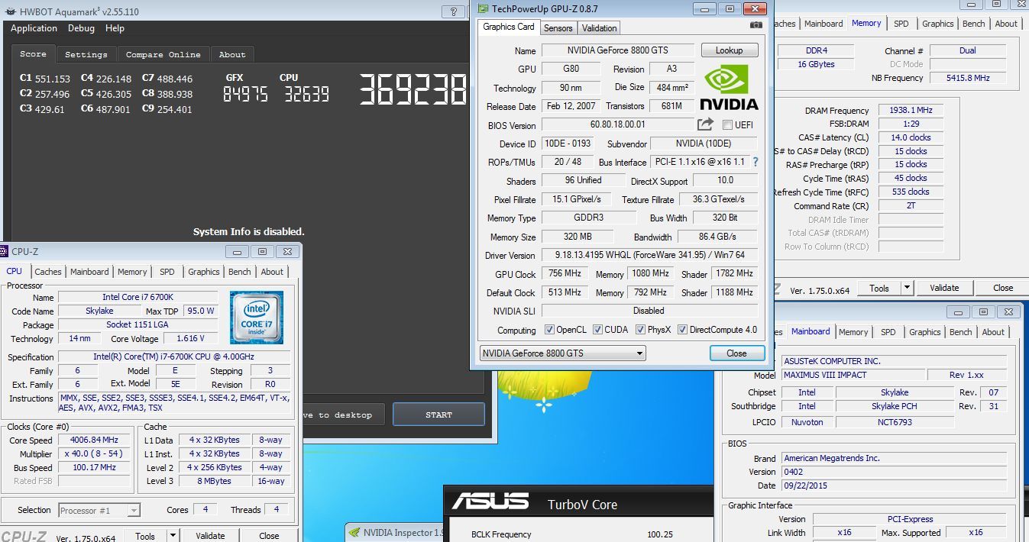Open SPD tab in CPU-Z processor window

167,272
